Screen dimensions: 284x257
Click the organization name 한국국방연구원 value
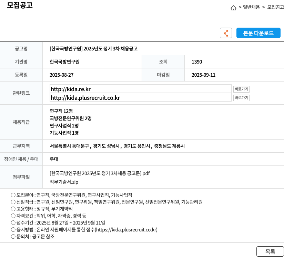64,62
